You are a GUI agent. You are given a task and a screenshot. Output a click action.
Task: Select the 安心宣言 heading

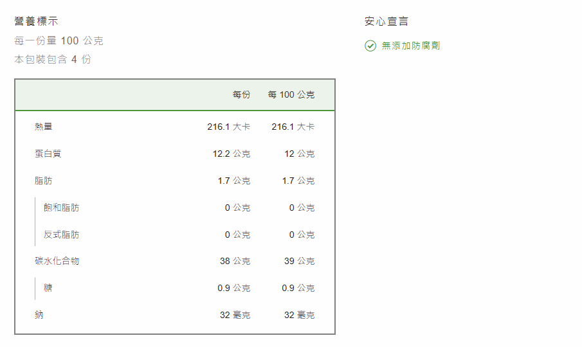pos(386,21)
